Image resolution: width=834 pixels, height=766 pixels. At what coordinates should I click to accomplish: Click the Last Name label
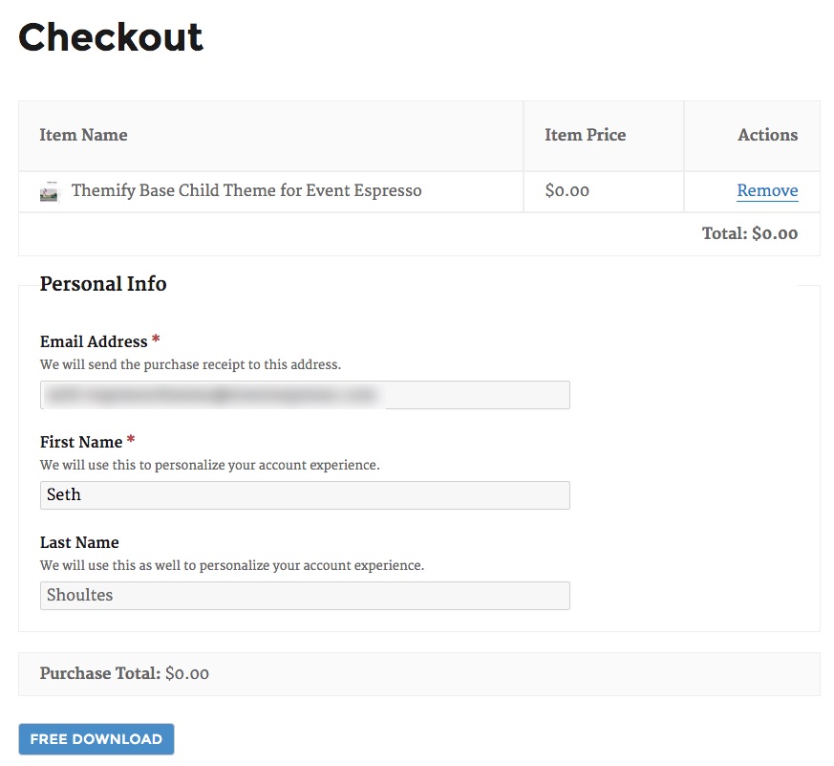(79, 542)
